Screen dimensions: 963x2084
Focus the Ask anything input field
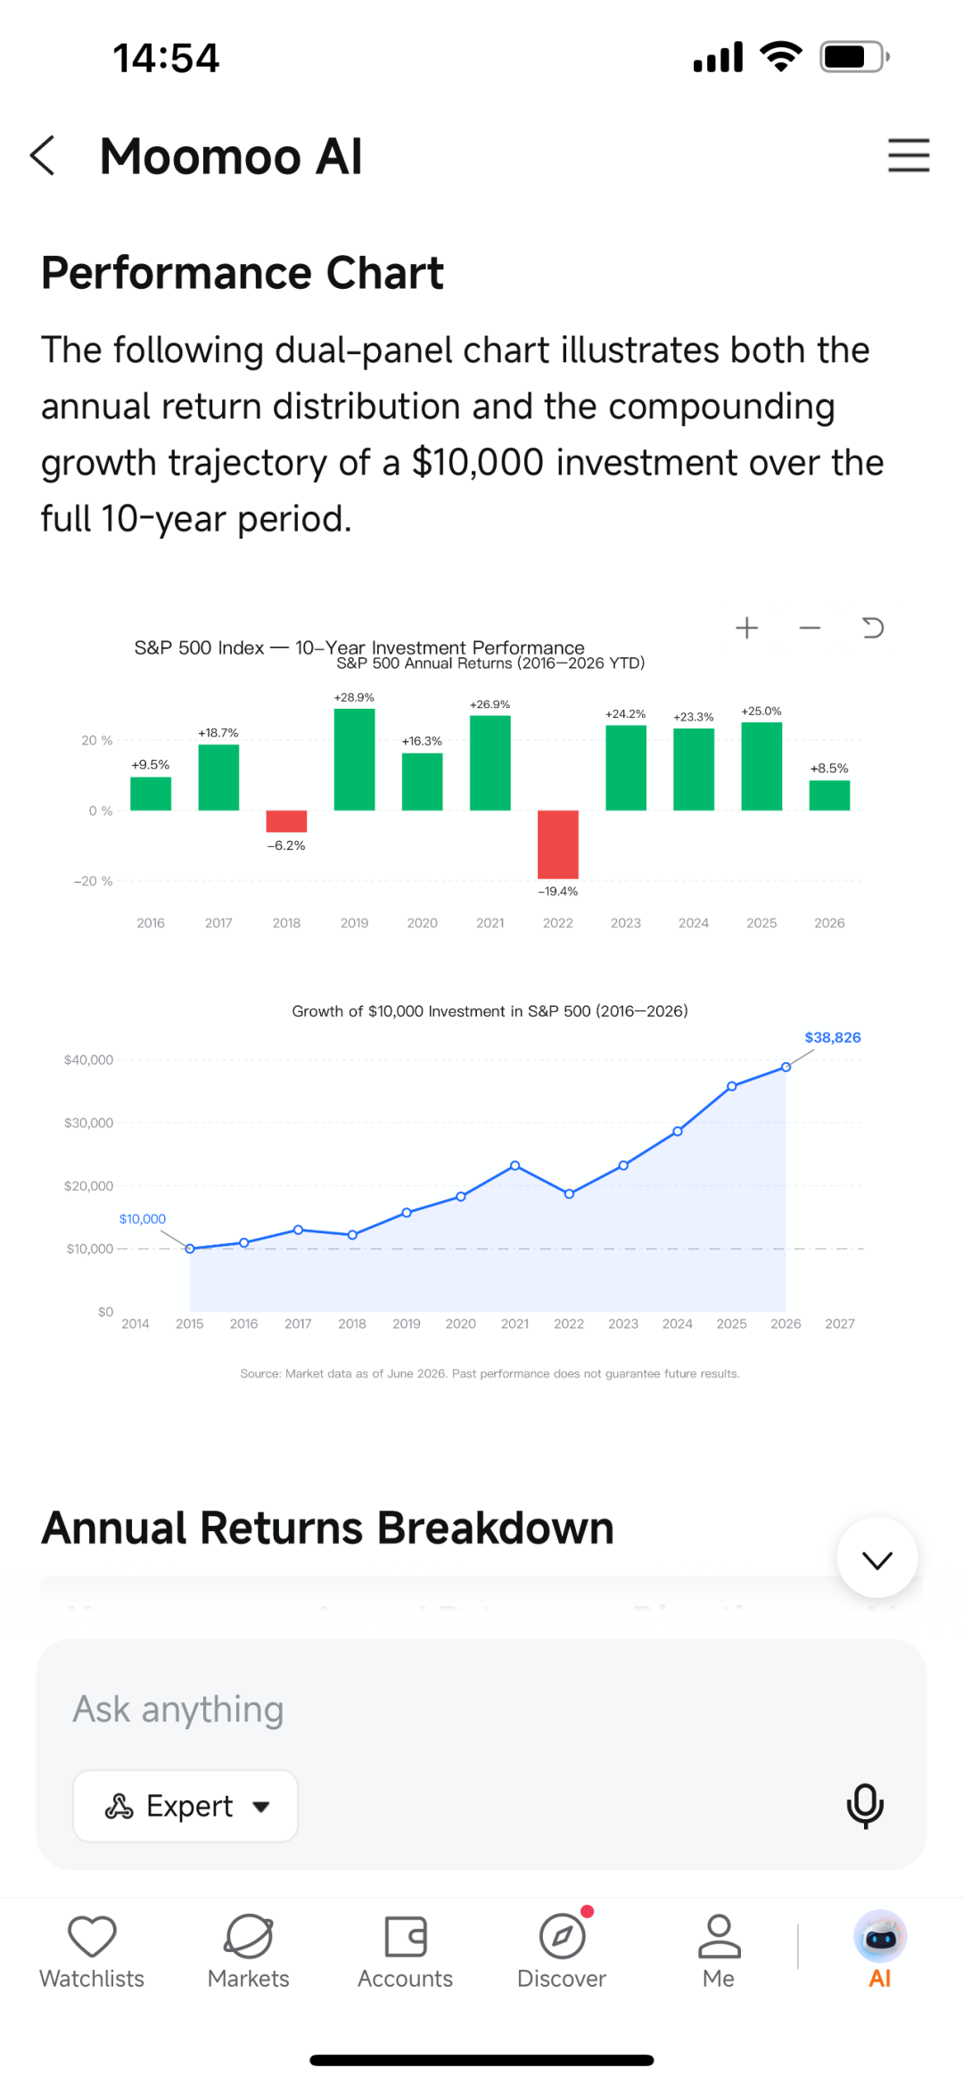click(481, 1709)
